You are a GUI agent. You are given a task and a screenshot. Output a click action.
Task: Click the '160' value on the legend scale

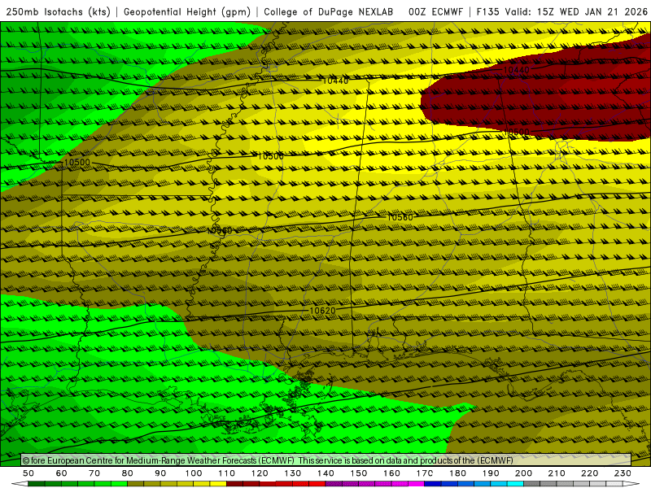pyautogui.click(x=391, y=473)
